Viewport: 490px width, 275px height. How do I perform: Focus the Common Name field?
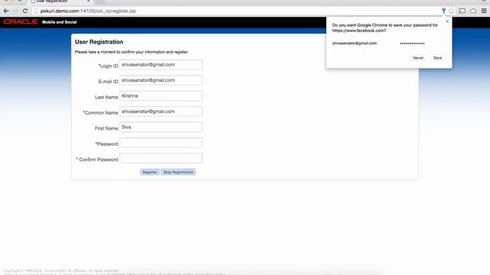pos(161,112)
